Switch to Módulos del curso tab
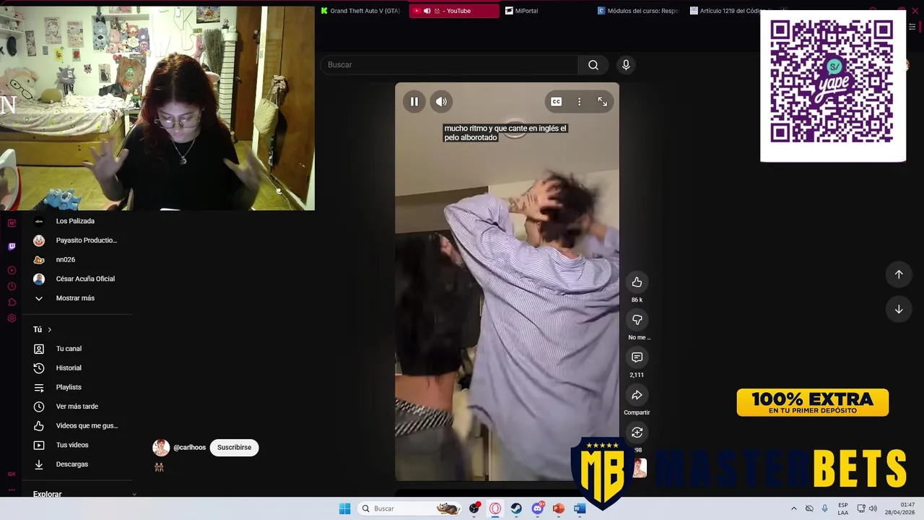Screen dimensions: 924x520 click(639, 11)
